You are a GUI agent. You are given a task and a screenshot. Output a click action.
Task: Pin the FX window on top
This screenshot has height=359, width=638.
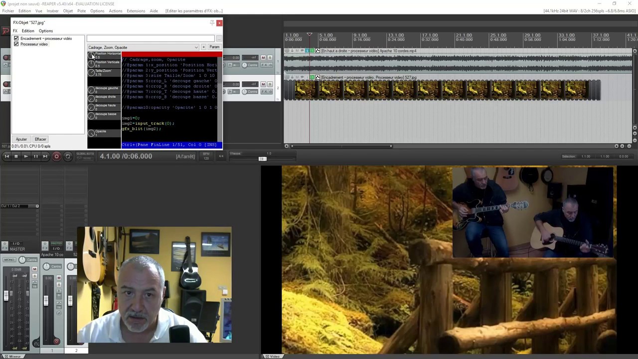[212, 22]
